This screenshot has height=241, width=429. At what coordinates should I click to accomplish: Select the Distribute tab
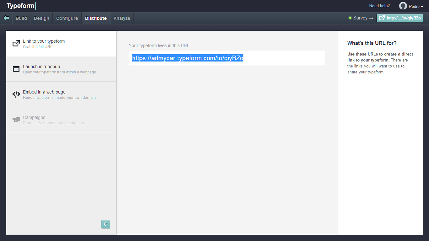tap(96, 18)
